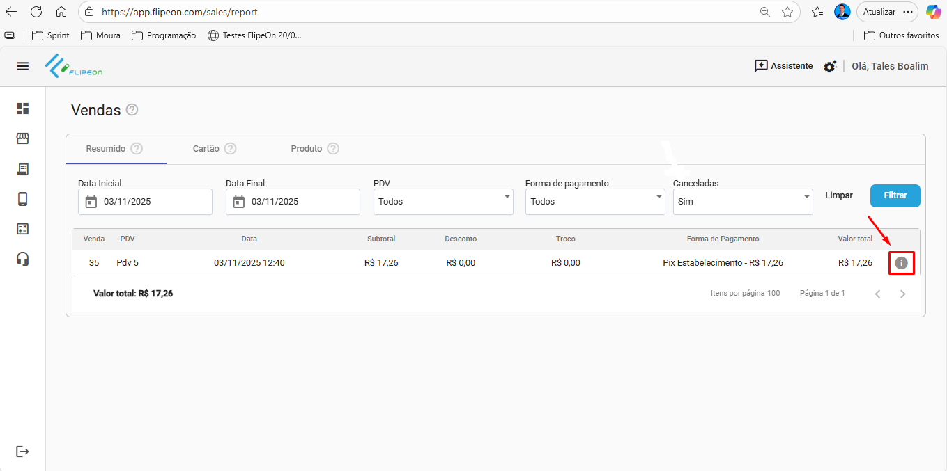Expand Forma de pagamento dropdown
Screen dimensions: 947x471
click(x=595, y=201)
